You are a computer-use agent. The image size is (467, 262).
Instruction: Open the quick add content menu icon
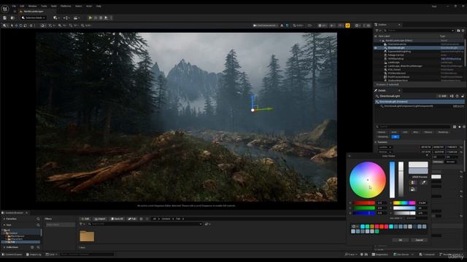(x=55, y=17)
